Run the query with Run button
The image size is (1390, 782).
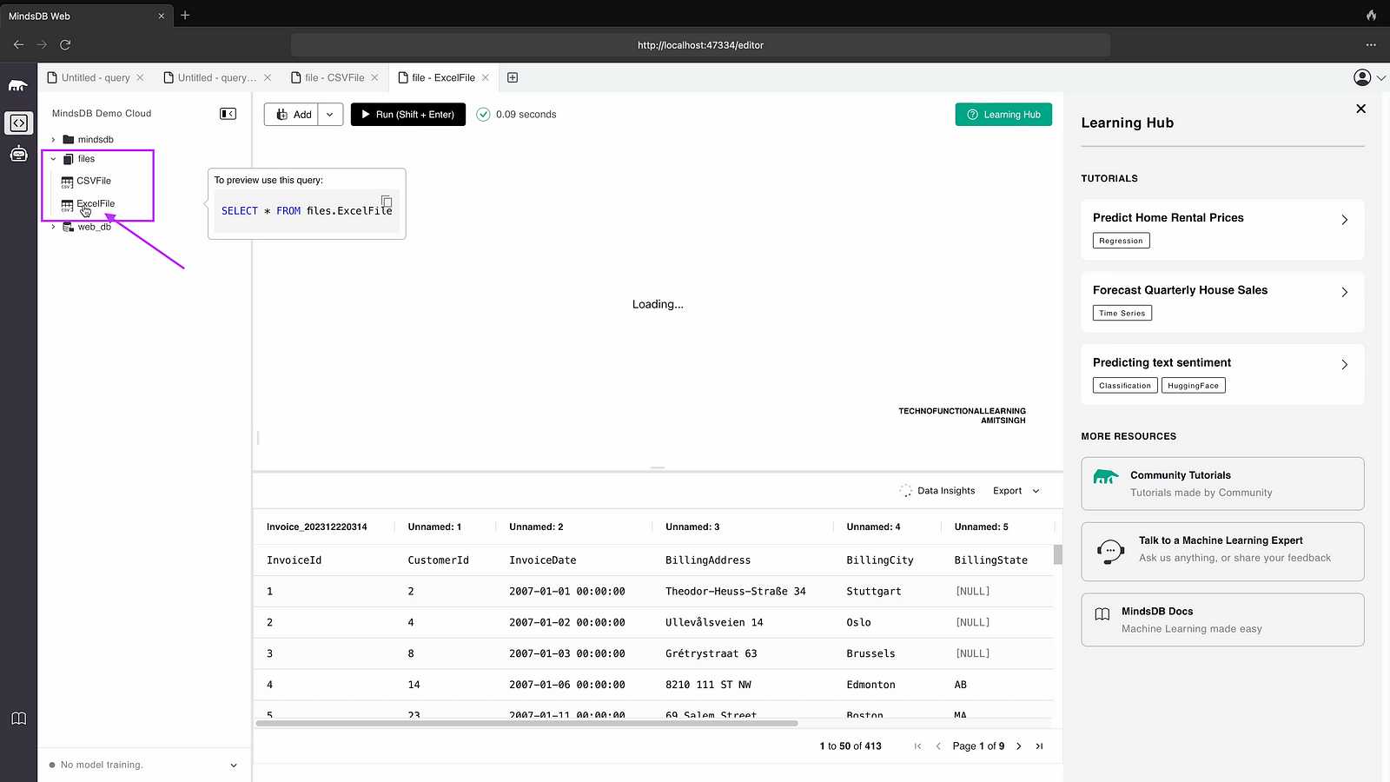(407, 115)
